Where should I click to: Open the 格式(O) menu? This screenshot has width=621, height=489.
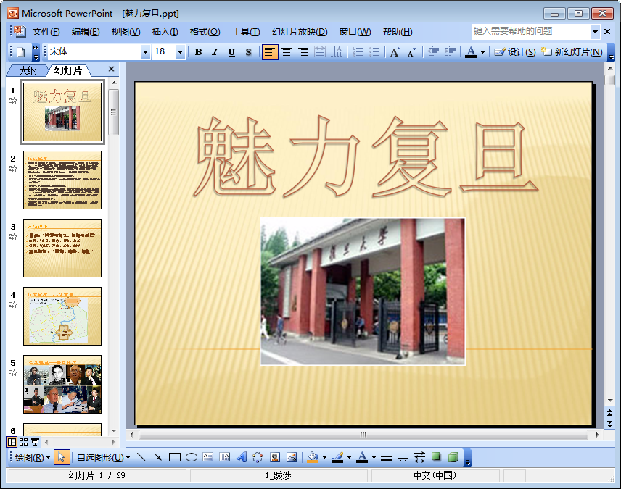click(205, 32)
